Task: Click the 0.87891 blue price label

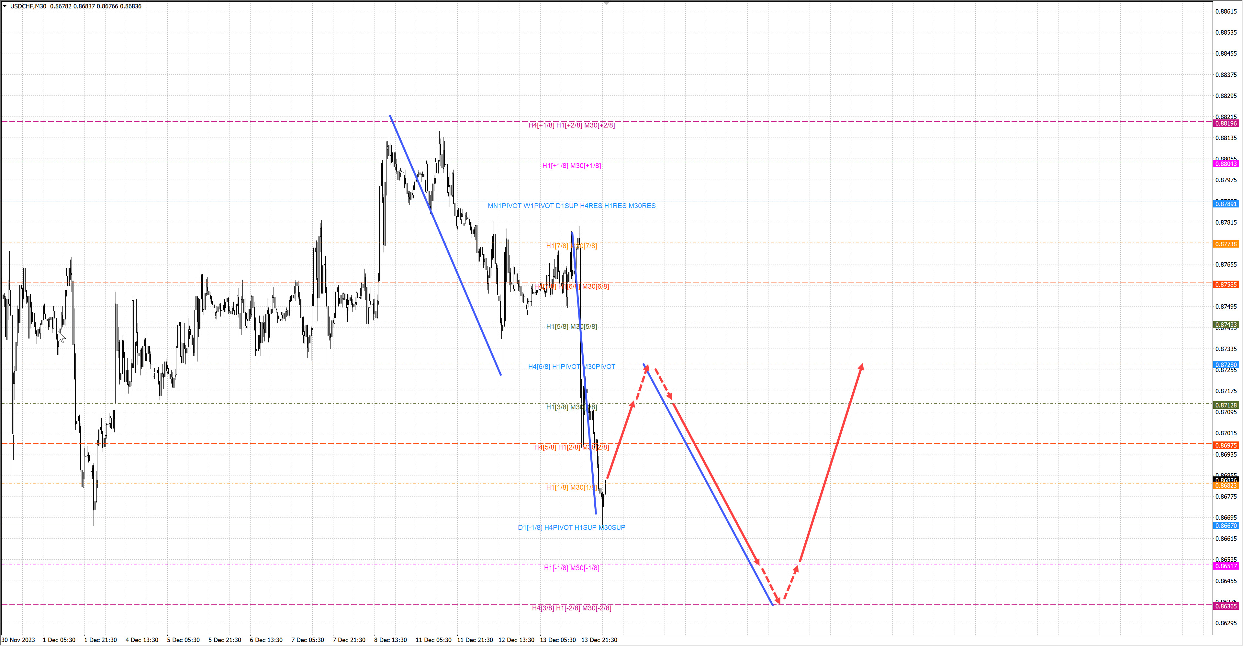Action: pyautogui.click(x=1226, y=204)
